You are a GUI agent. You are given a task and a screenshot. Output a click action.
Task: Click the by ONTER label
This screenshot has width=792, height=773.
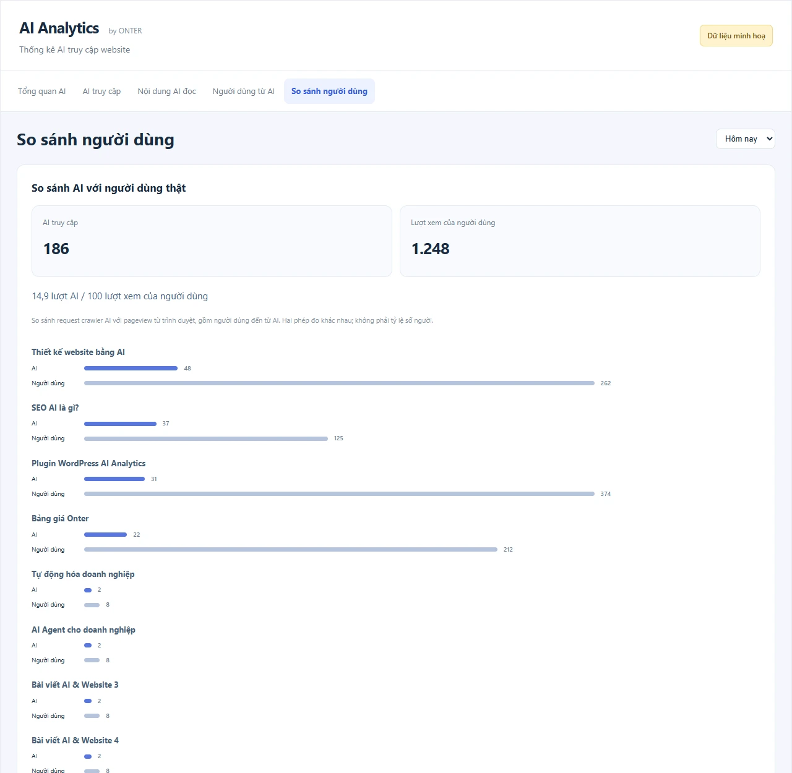[x=125, y=31]
